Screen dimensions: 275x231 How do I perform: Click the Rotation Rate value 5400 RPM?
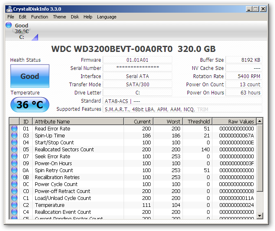click(244, 76)
